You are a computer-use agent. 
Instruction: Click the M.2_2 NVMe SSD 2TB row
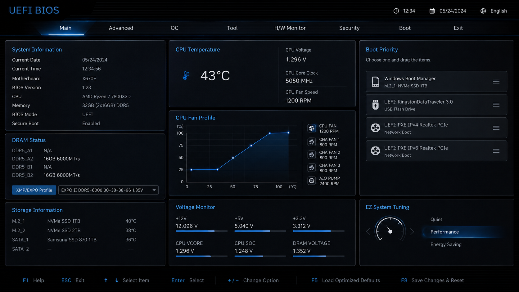click(x=74, y=230)
